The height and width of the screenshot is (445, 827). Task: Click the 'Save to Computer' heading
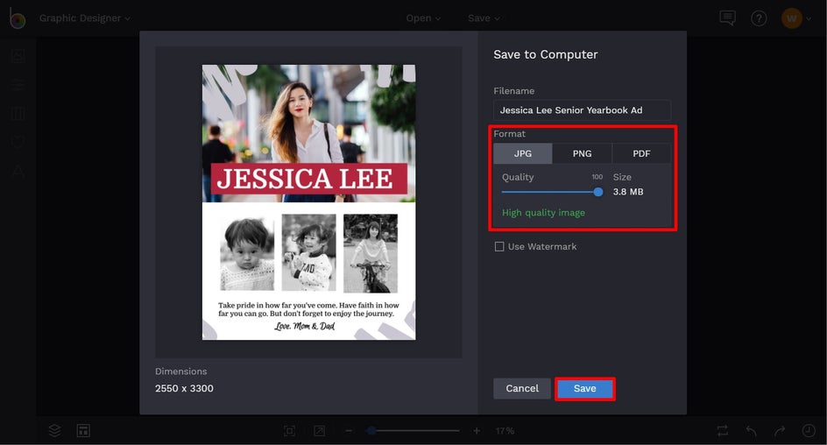546,54
